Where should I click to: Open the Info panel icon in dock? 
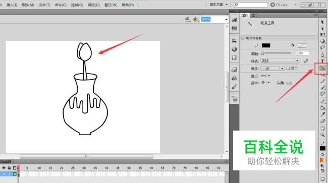[234, 49]
